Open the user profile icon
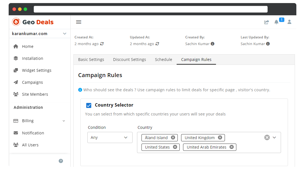 (289, 22)
